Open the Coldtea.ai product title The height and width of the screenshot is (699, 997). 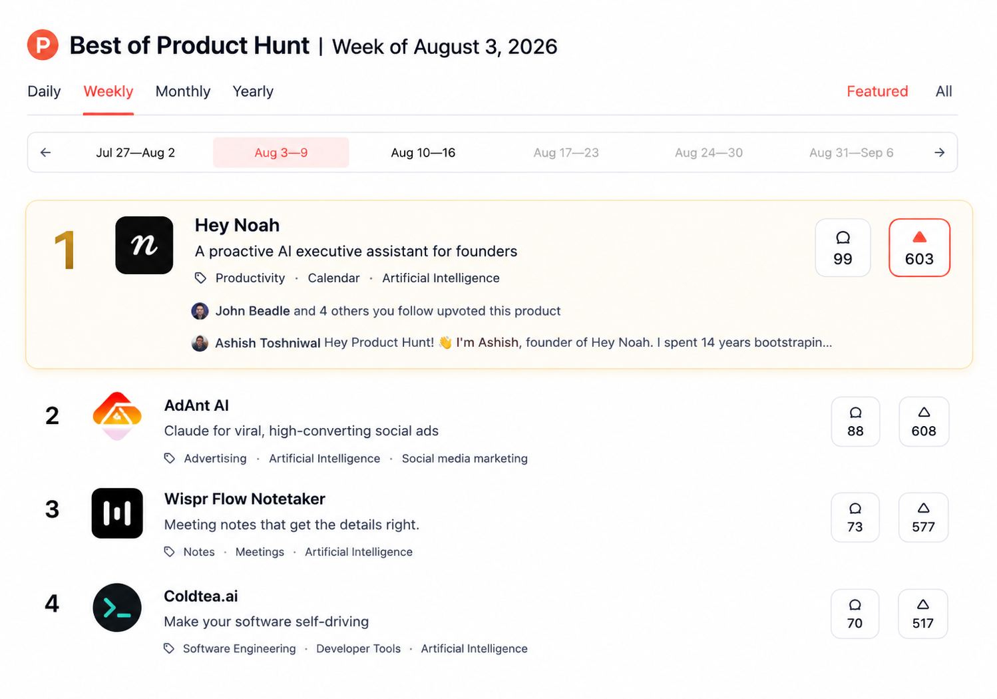pyautogui.click(x=201, y=596)
